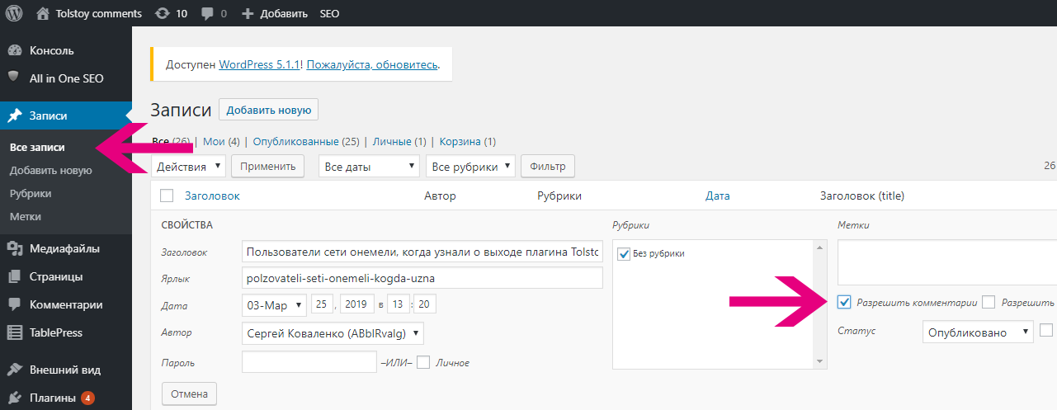Toggle the Без рубрики category checkbox
This screenshot has height=410, width=1057.
[624, 254]
